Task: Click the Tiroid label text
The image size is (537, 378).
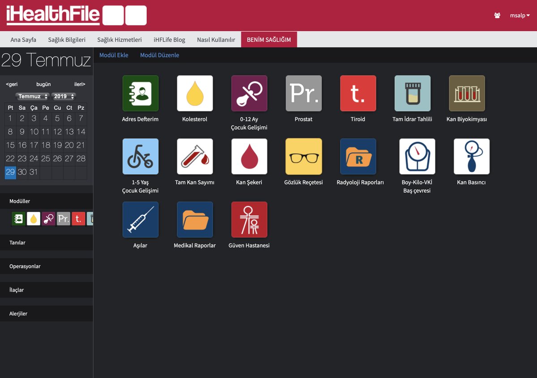Action: tap(358, 119)
